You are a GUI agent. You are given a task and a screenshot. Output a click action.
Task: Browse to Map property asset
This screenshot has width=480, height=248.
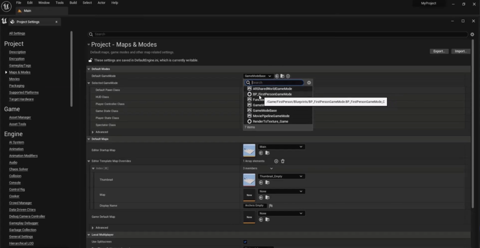[267, 198]
